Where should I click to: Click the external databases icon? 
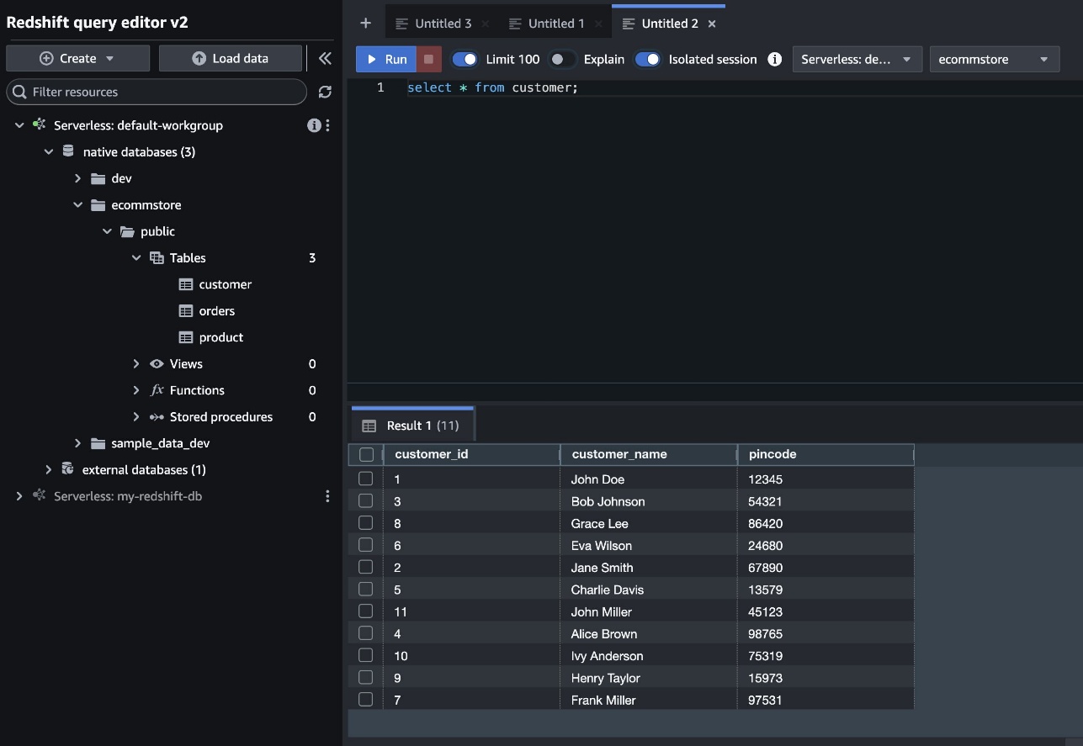[68, 469]
